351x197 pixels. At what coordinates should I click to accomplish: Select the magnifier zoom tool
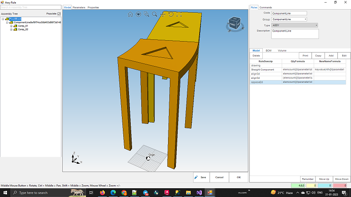tap(154, 14)
